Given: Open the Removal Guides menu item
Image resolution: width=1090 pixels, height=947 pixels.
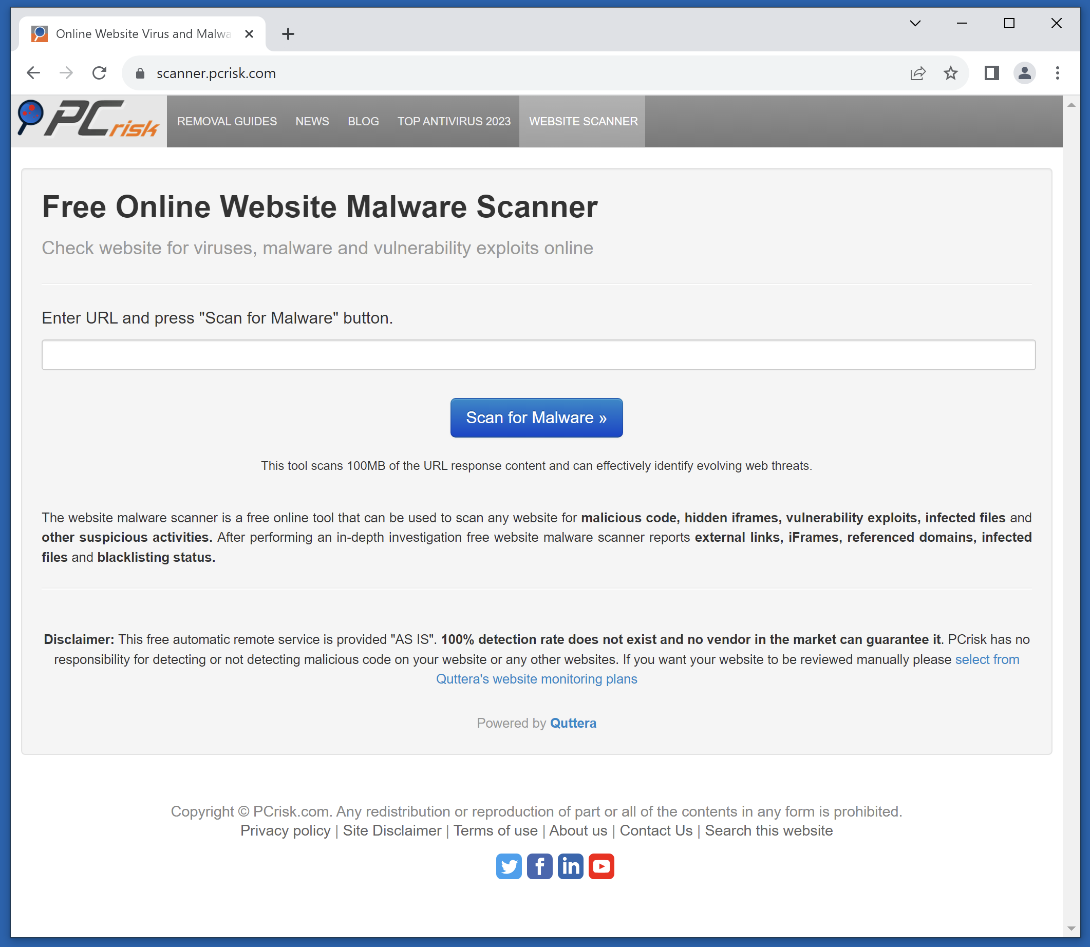Looking at the screenshot, I should 227,121.
